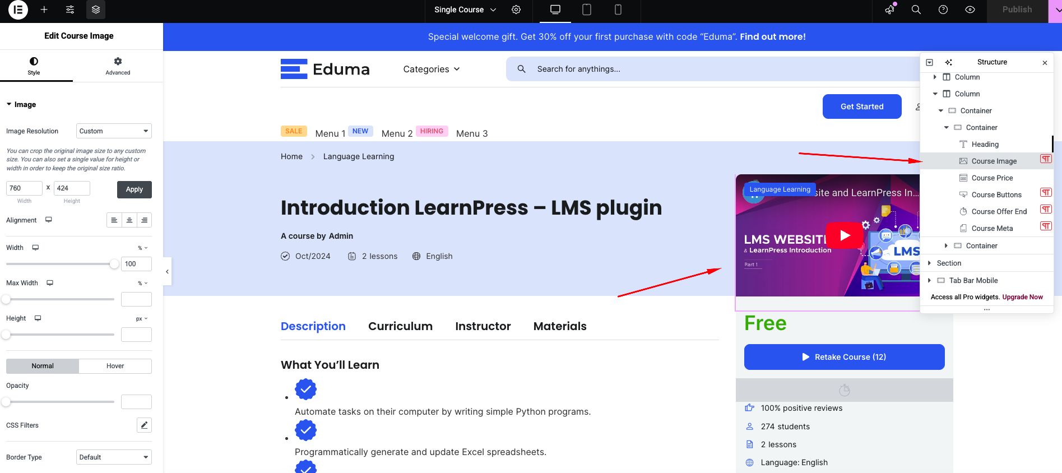Click the Width value 760 field
Screen dimensions: 1062x473
(24, 188)
